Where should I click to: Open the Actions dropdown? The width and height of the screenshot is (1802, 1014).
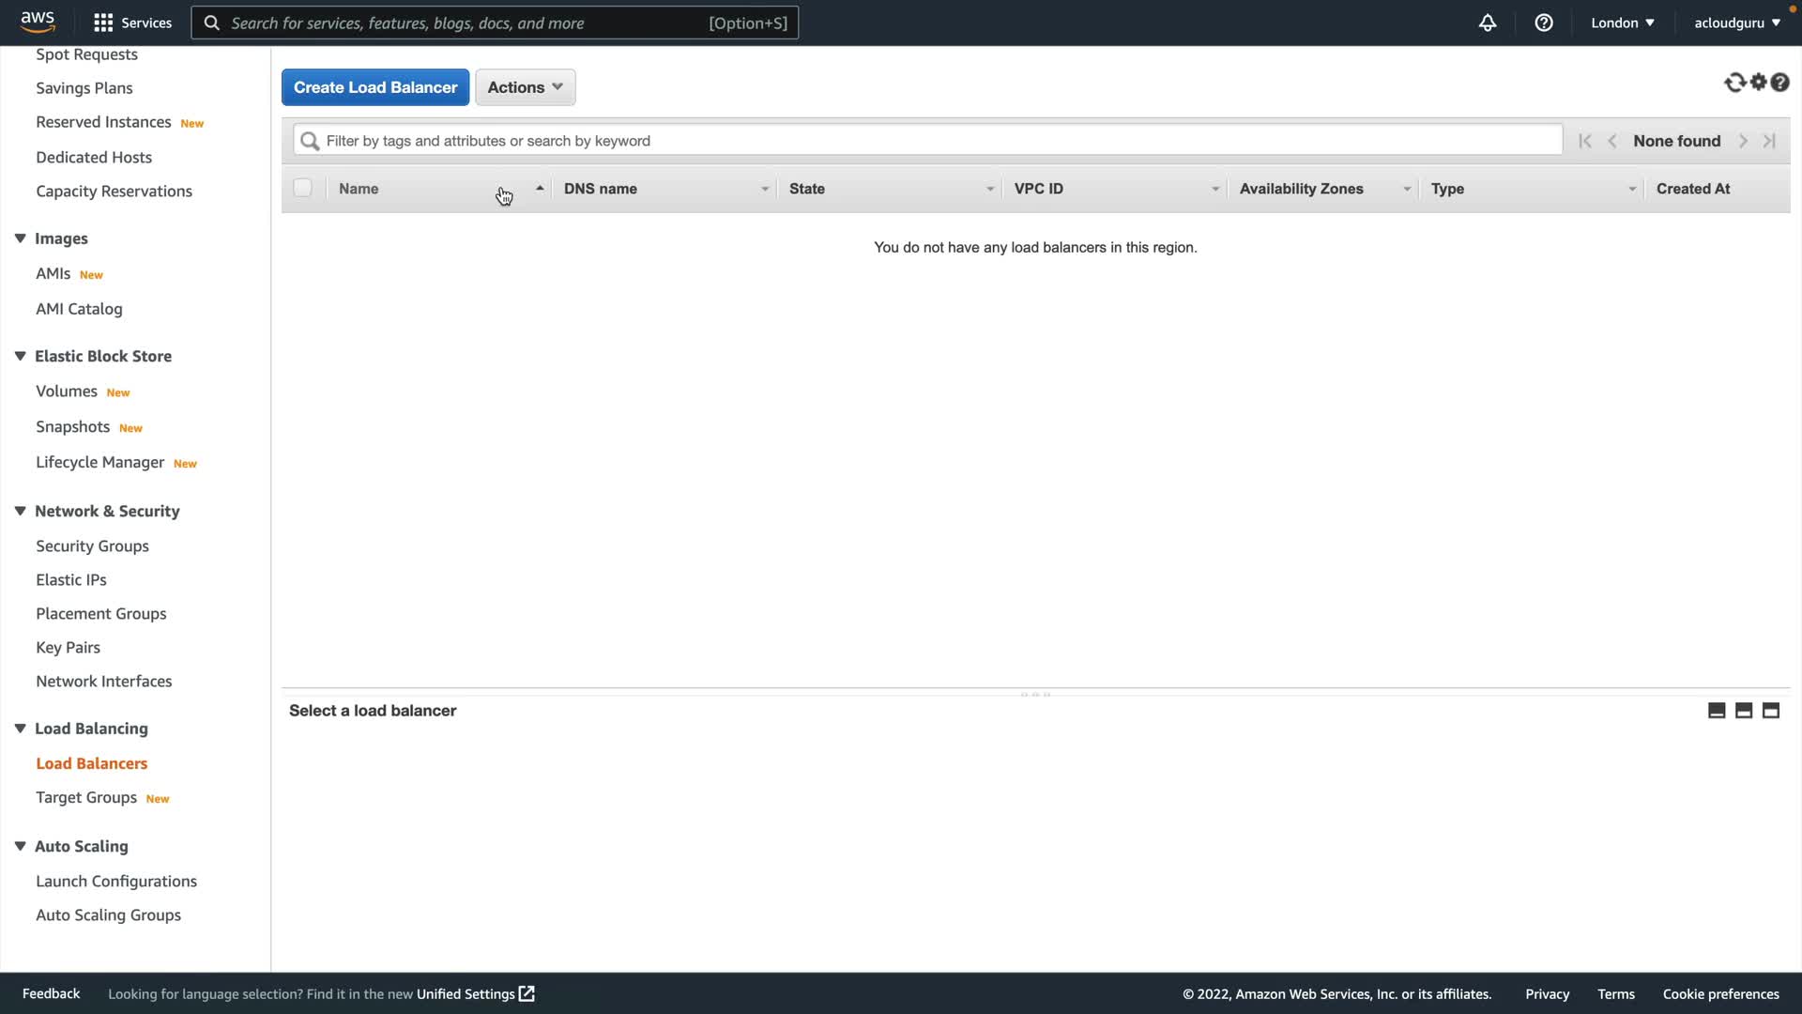click(525, 87)
